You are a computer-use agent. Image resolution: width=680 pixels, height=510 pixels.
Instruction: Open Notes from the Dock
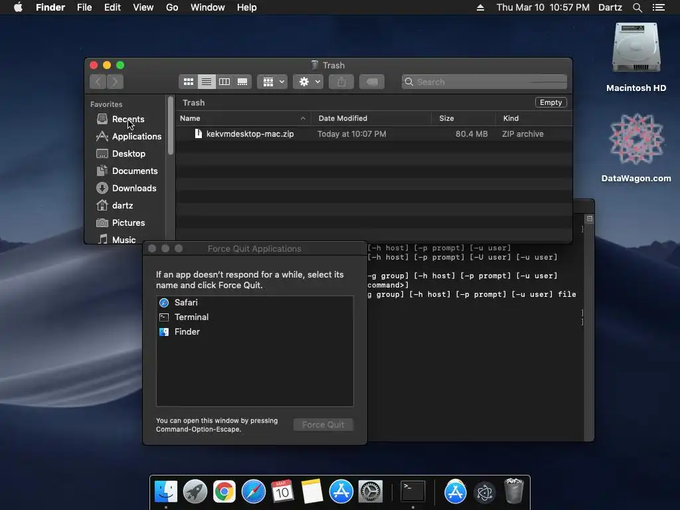tap(312, 492)
